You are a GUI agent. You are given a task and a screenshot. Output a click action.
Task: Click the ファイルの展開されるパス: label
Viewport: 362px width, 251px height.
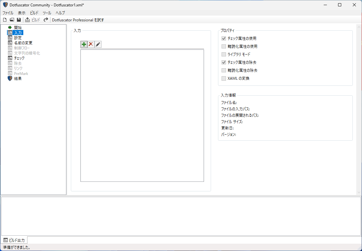(x=240, y=115)
